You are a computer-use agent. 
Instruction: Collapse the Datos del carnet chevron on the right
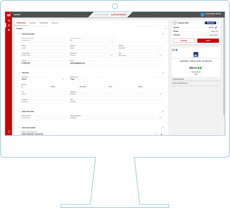pyautogui.click(x=163, y=111)
